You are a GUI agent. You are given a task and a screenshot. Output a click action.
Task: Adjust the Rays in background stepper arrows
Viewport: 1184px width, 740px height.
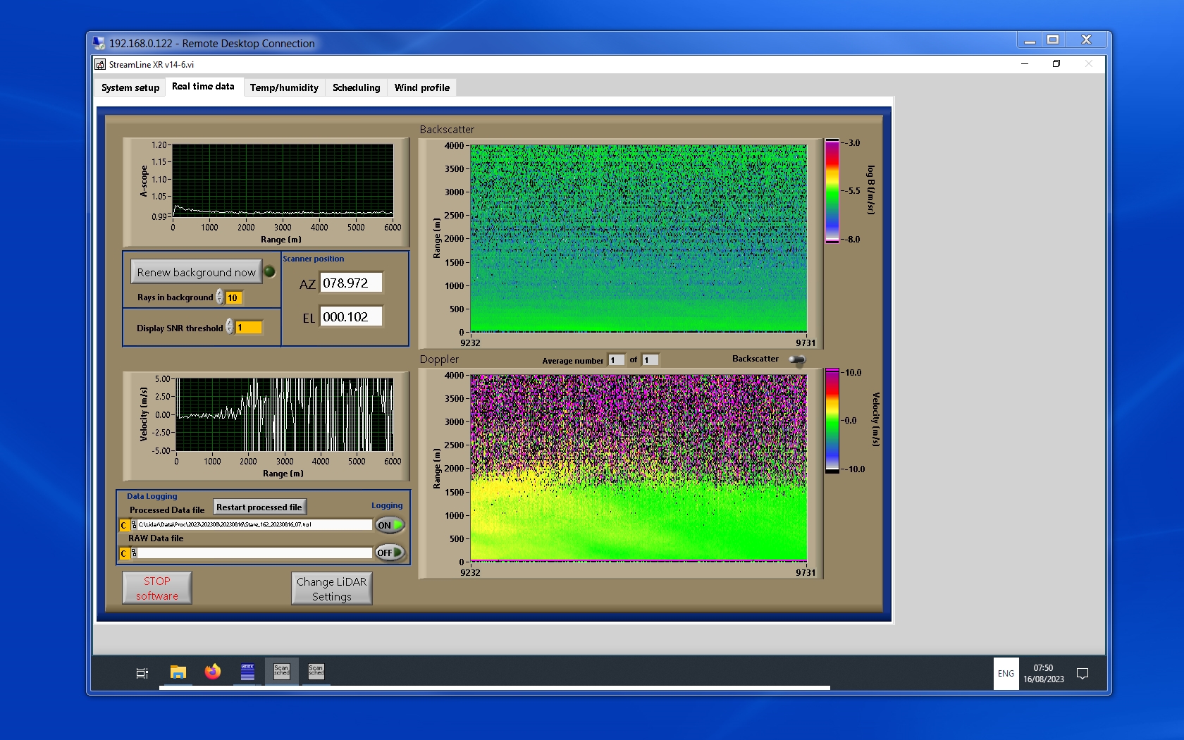click(x=220, y=297)
